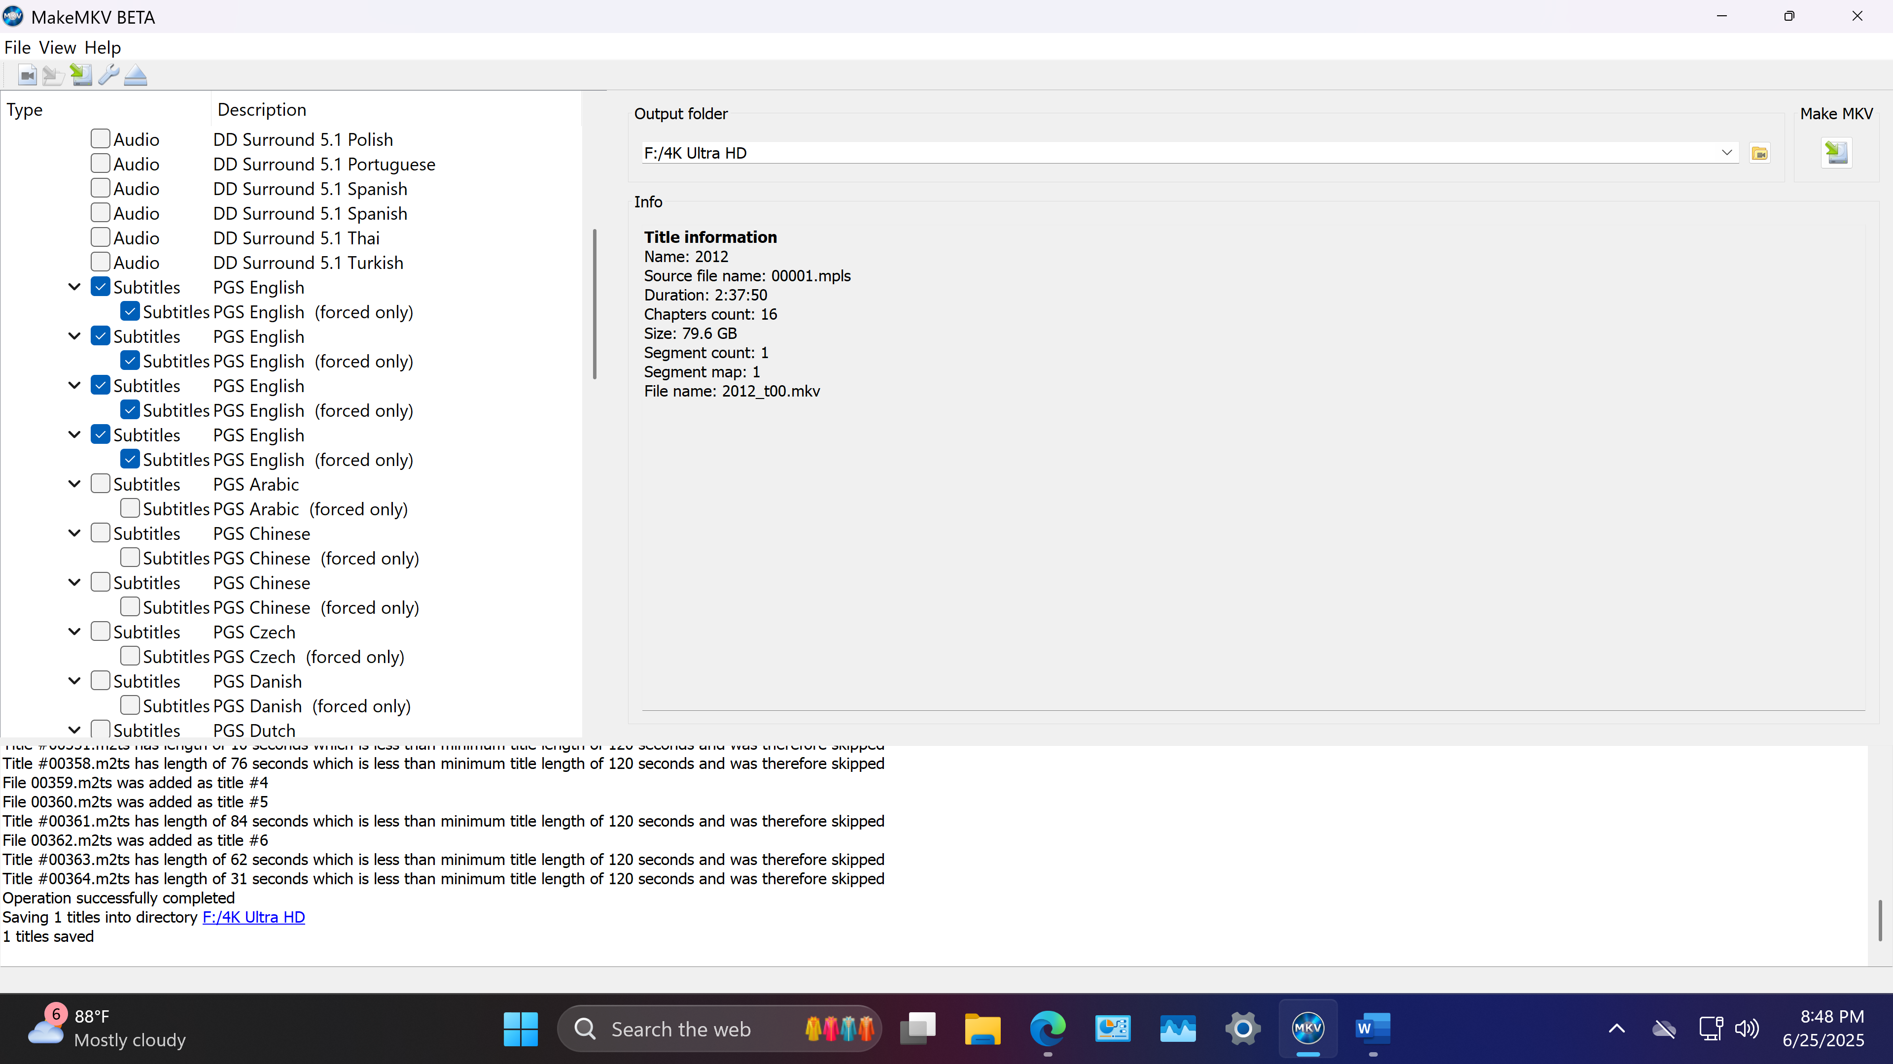Click the Type column header
The image size is (1893, 1064).
(x=106, y=109)
